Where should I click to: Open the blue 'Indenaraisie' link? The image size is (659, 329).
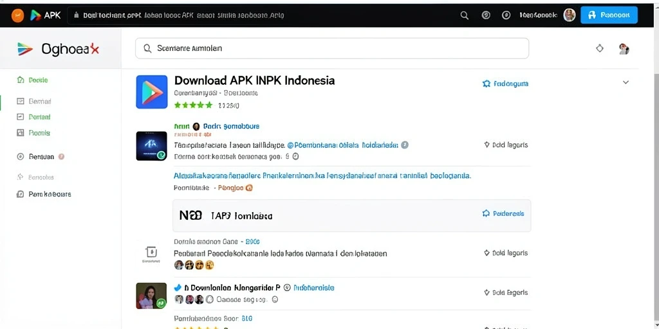tap(314, 288)
